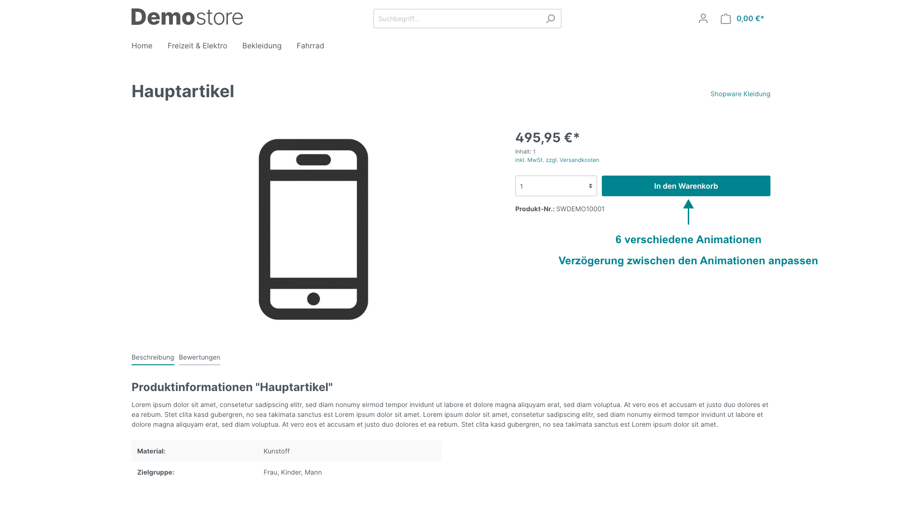Open the Shopware Kleidung link
The image size is (902, 507).
click(x=740, y=94)
